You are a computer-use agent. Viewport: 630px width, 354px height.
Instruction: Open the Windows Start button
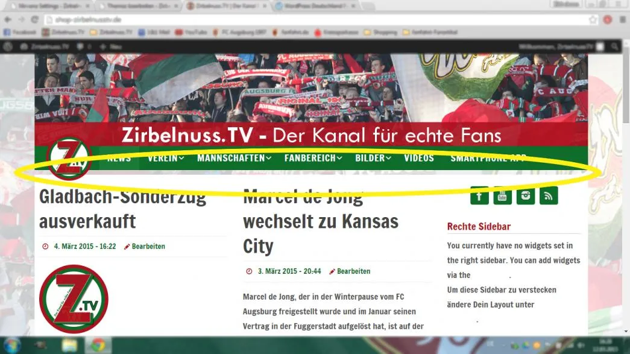point(12,345)
